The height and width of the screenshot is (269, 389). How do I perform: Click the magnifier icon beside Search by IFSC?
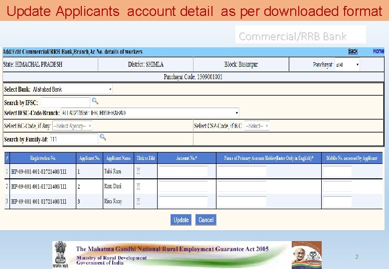click(95, 101)
